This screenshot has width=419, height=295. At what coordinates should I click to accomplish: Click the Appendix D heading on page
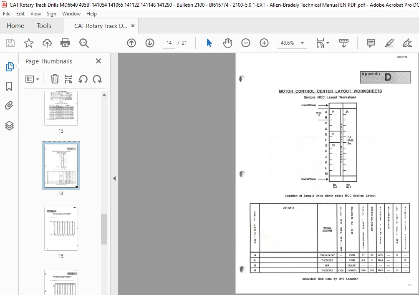(385, 77)
